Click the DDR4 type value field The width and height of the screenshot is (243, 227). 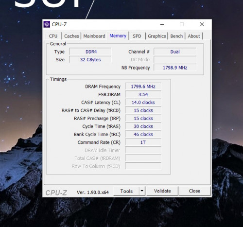pos(90,52)
